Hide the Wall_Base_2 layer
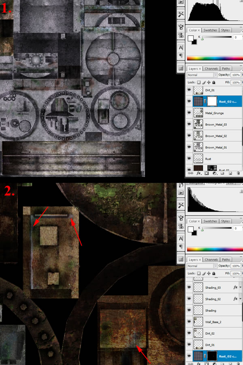The image size is (243, 365). click(189, 322)
